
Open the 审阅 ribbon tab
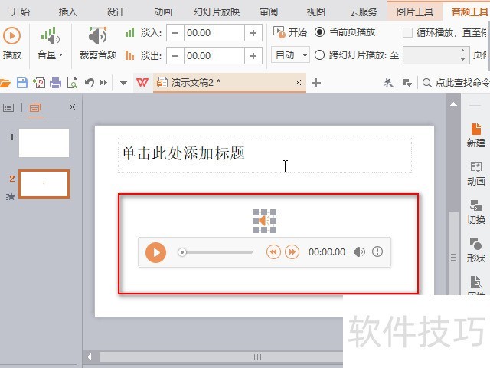pyautogui.click(x=269, y=12)
